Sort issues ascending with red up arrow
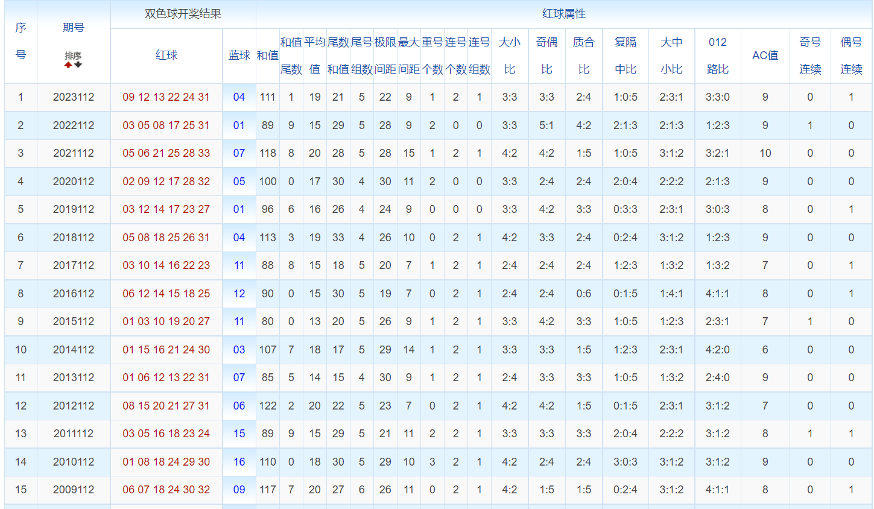The image size is (874, 509). pyautogui.click(x=68, y=65)
